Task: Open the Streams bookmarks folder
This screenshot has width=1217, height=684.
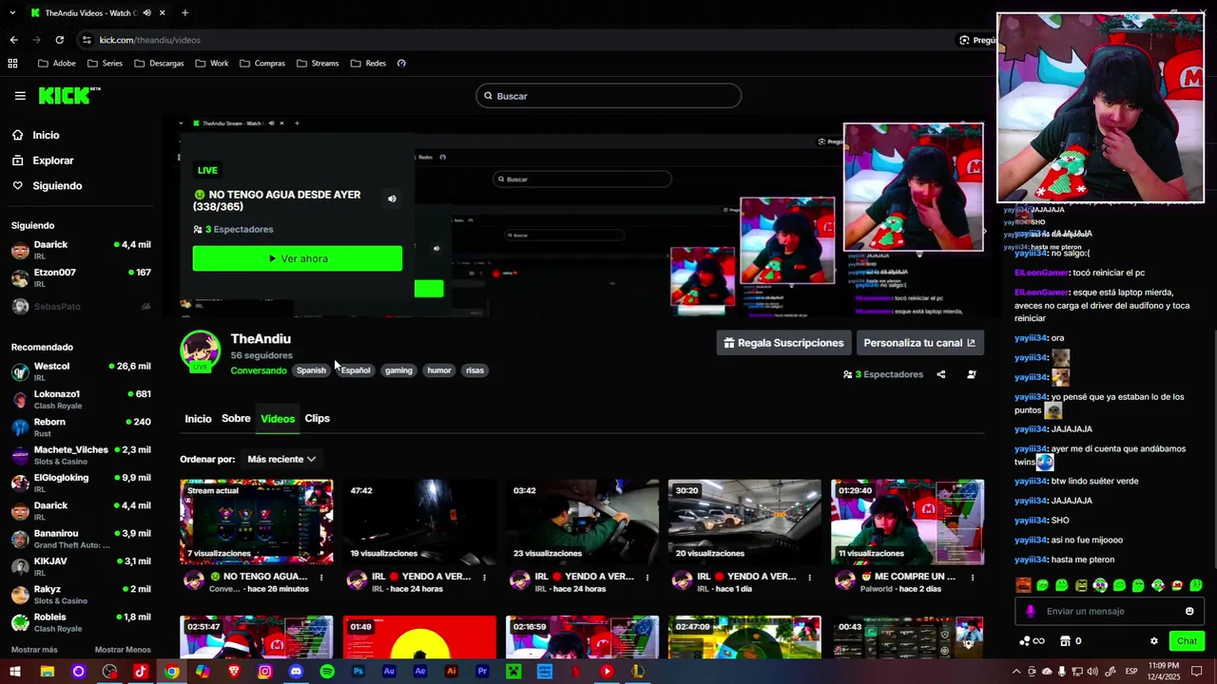Action: click(x=318, y=64)
